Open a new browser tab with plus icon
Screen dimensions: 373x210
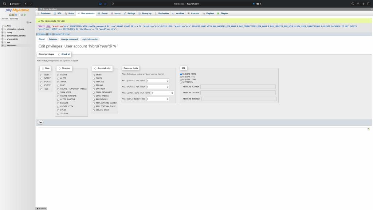[x=364, y=4]
